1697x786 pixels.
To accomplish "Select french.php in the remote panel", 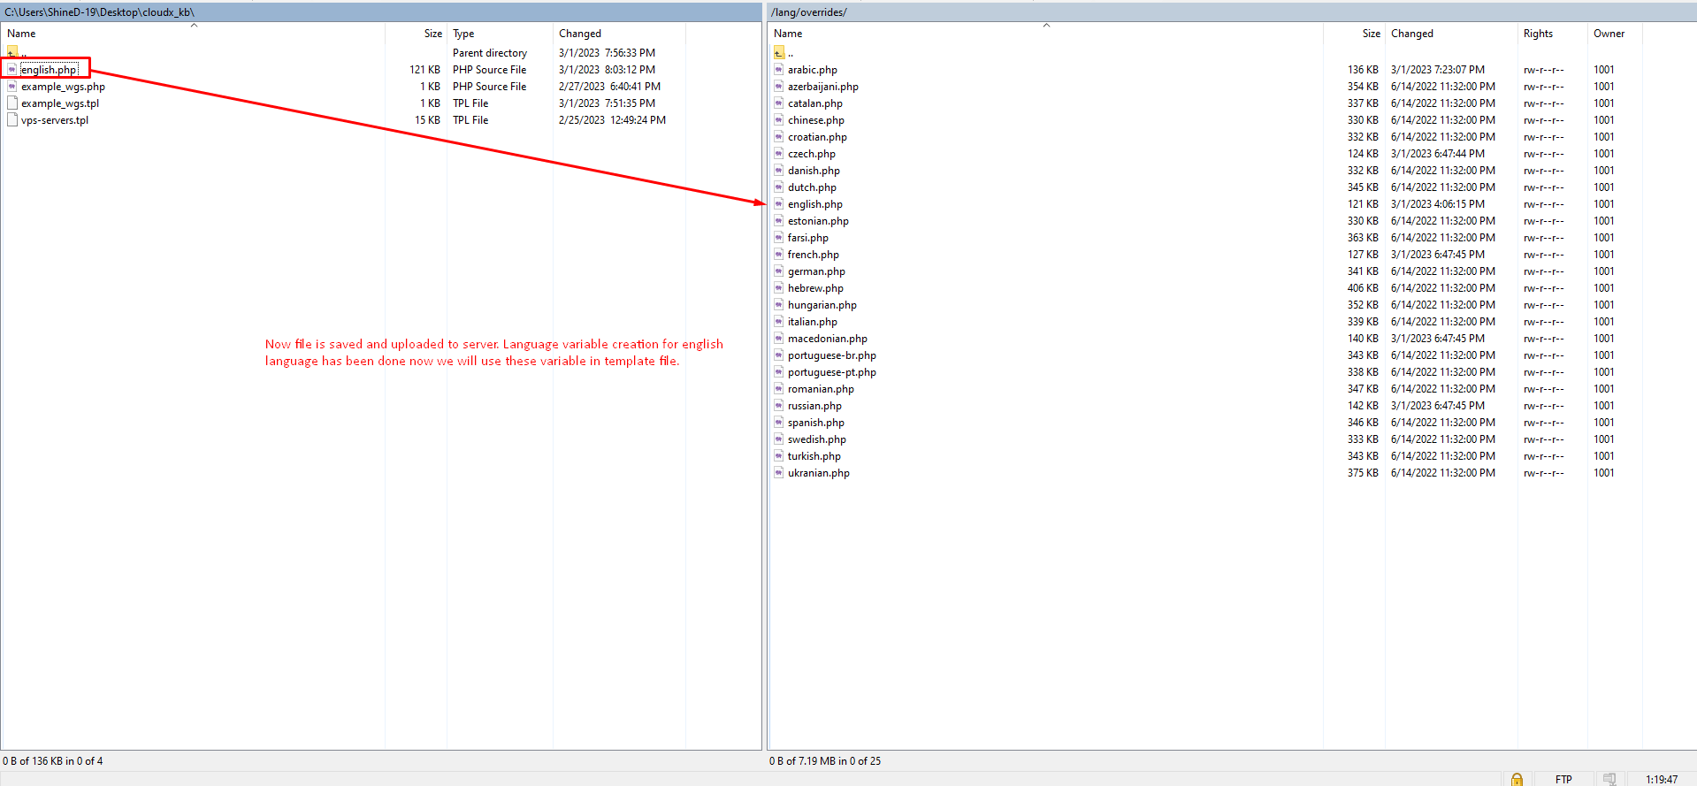I will pyautogui.click(x=814, y=255).
